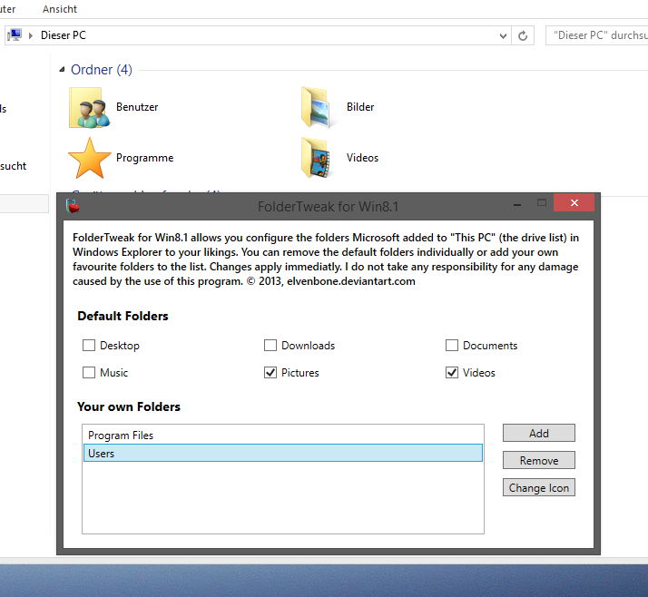The image size is (648, 597).
Task: Open the address bar history dropdown
Action: coord(503,35)
